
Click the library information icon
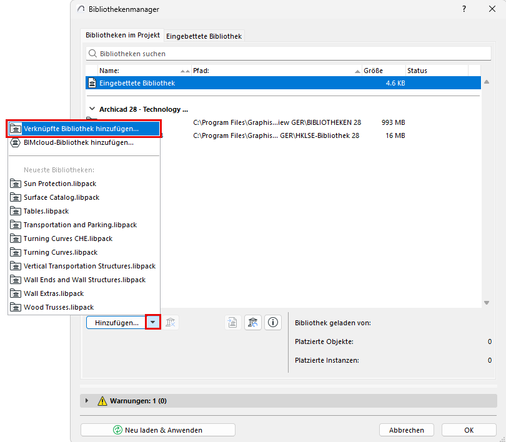273,322
